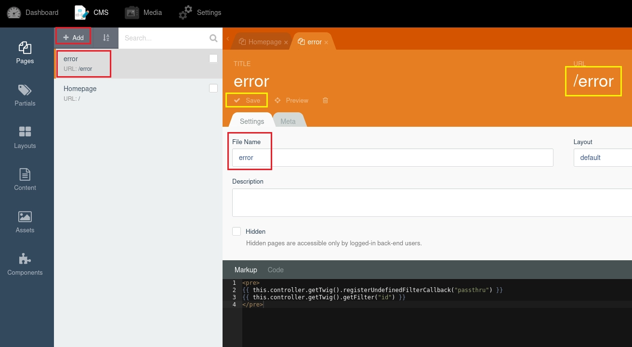Open the Layout default dropdown
Image resolution: width=632 pixels, height=347 pixels.
pos(603,158)
